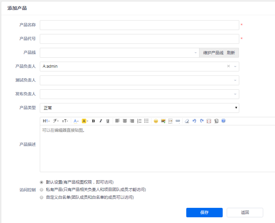
Task: Align text right
Action: [x=132, y=121]
